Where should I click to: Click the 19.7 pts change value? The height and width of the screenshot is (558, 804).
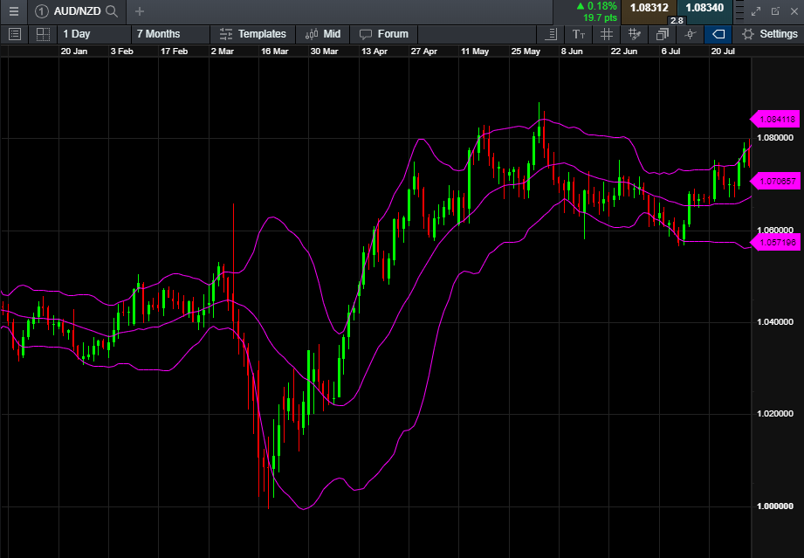(x=600, y=18)
